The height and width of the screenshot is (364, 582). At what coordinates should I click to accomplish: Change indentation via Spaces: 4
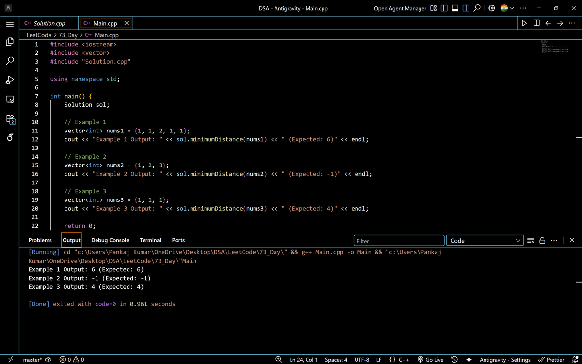pos(336,360)
